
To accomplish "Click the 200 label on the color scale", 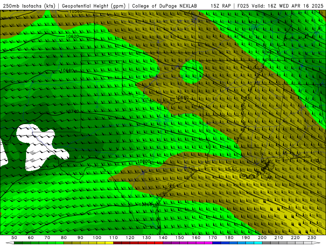I will point(262,238).
